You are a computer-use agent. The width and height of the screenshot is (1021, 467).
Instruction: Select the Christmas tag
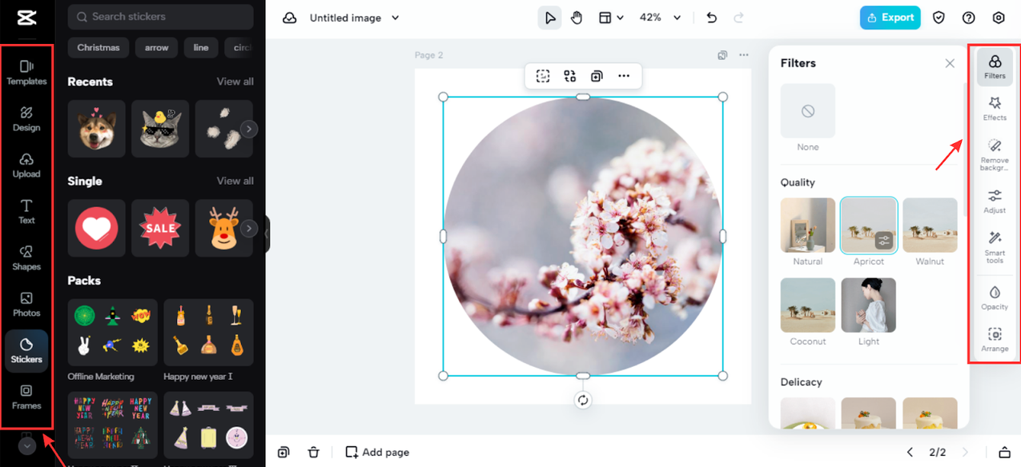click(x=98, y=47)
